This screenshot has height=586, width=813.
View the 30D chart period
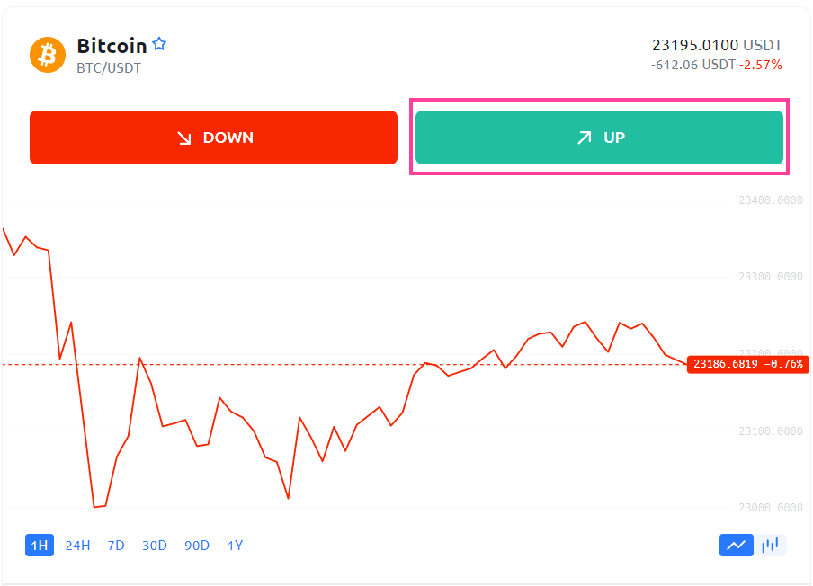[154, 545]
